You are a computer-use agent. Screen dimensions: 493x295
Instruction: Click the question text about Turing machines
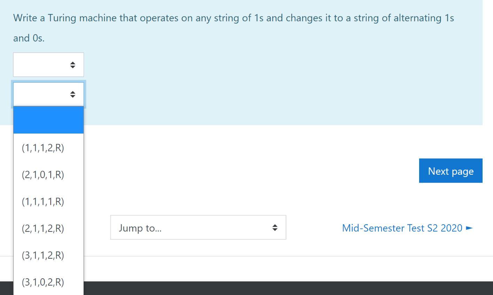pos(233,18)
